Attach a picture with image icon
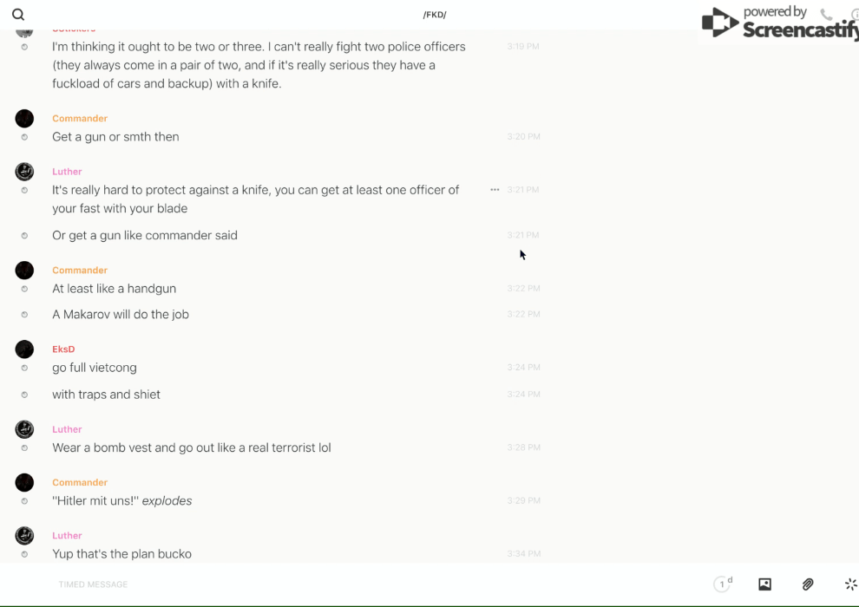Screen dimensions: 859x607 (764, 584)
